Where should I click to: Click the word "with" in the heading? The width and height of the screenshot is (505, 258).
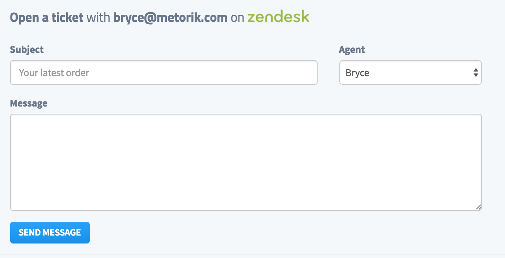pyautogui.click(x=98, y=17)
